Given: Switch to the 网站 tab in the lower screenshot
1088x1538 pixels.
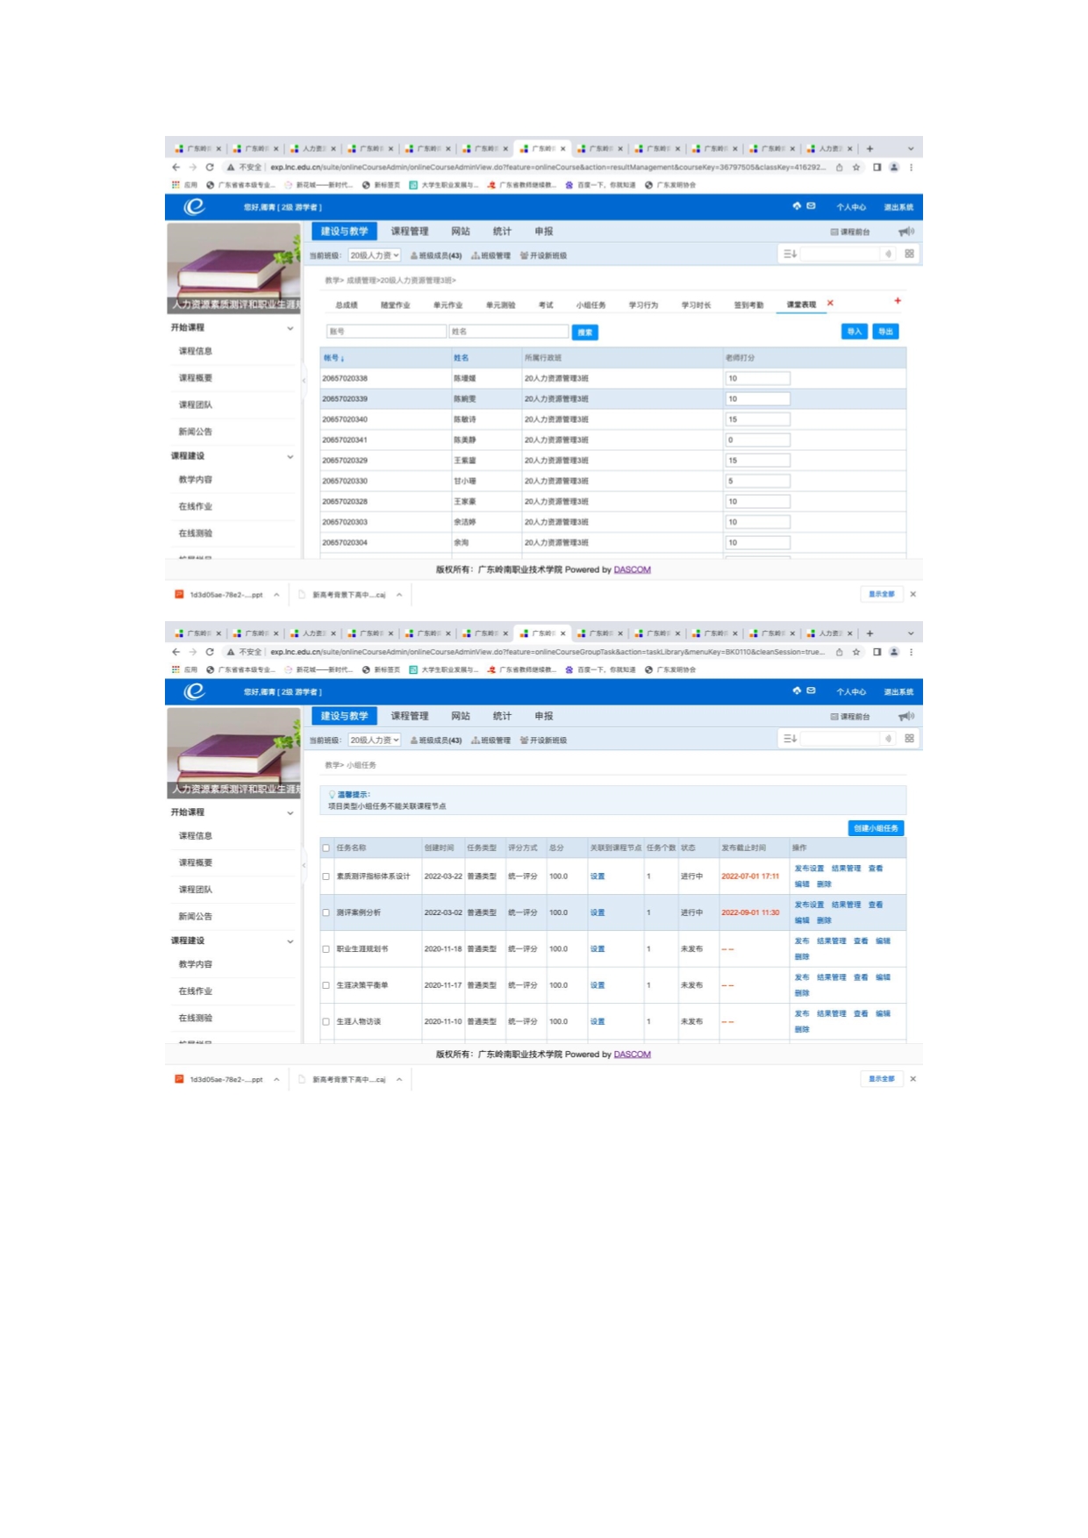Looking at the screenshot, I should pyautogui.click(x=461, y=717).
